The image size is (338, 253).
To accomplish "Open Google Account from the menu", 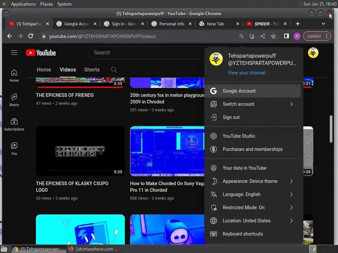I will 253,91.
